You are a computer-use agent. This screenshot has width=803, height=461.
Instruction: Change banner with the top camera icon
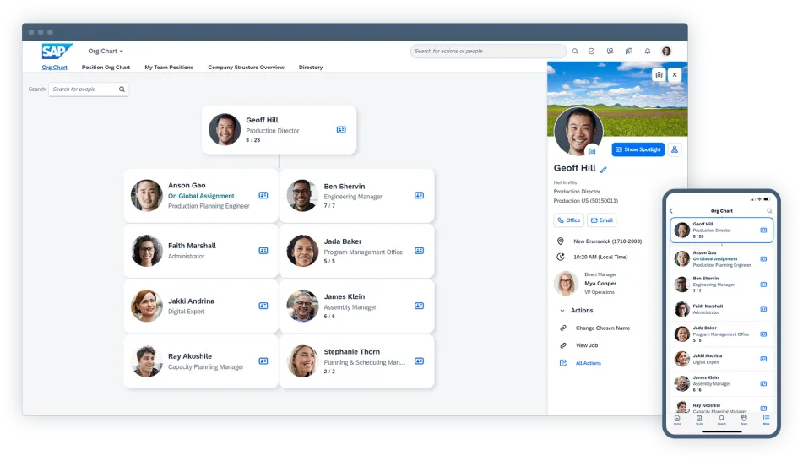659,74
